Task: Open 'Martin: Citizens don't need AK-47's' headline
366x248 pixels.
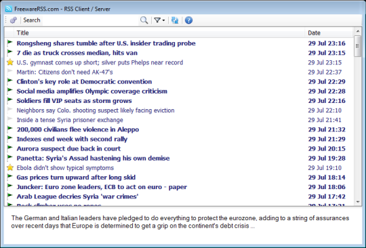Action: coord(64,72)
